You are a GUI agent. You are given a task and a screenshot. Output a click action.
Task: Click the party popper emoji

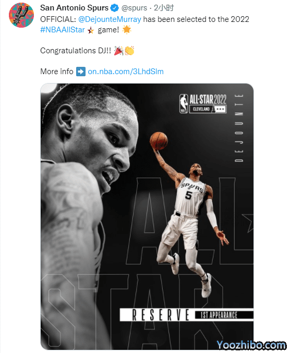click(x=119, y=51)
